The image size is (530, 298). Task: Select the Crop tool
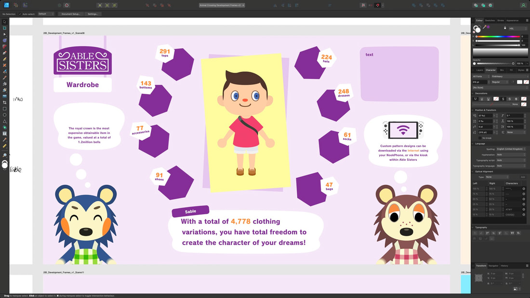[x=4, y=103]
